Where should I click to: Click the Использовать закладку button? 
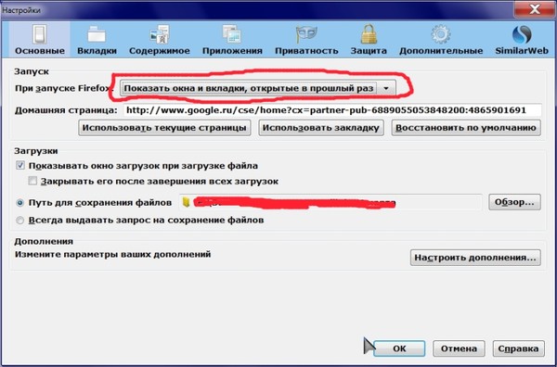(321, 128)
